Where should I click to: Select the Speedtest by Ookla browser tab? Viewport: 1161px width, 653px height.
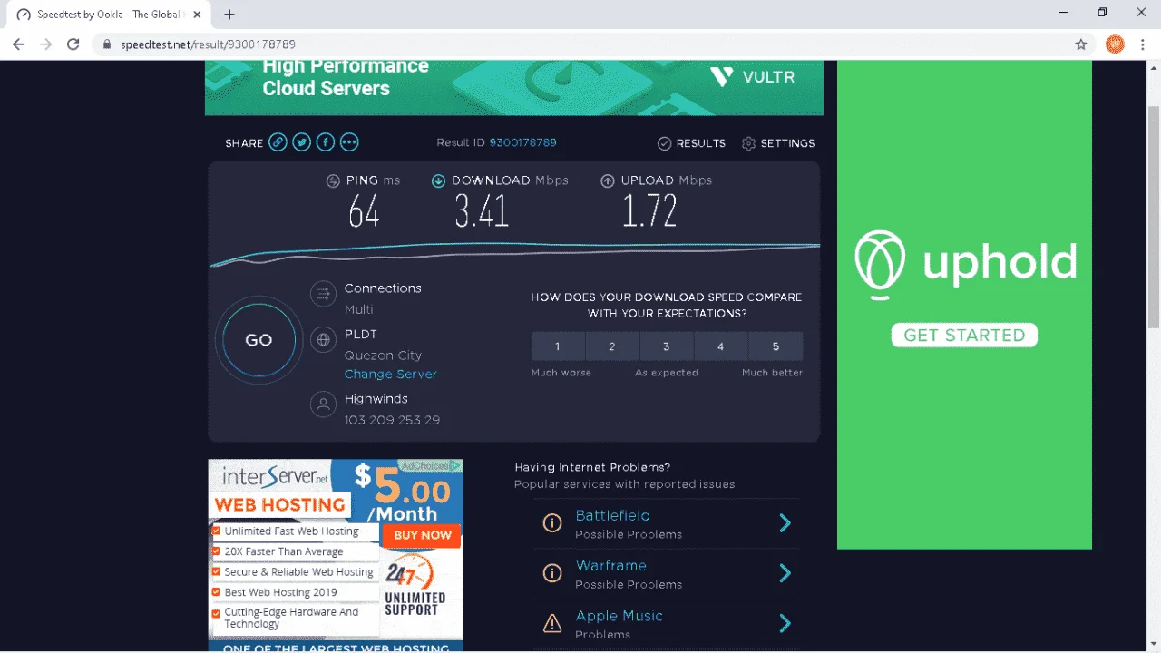point(110,15)
